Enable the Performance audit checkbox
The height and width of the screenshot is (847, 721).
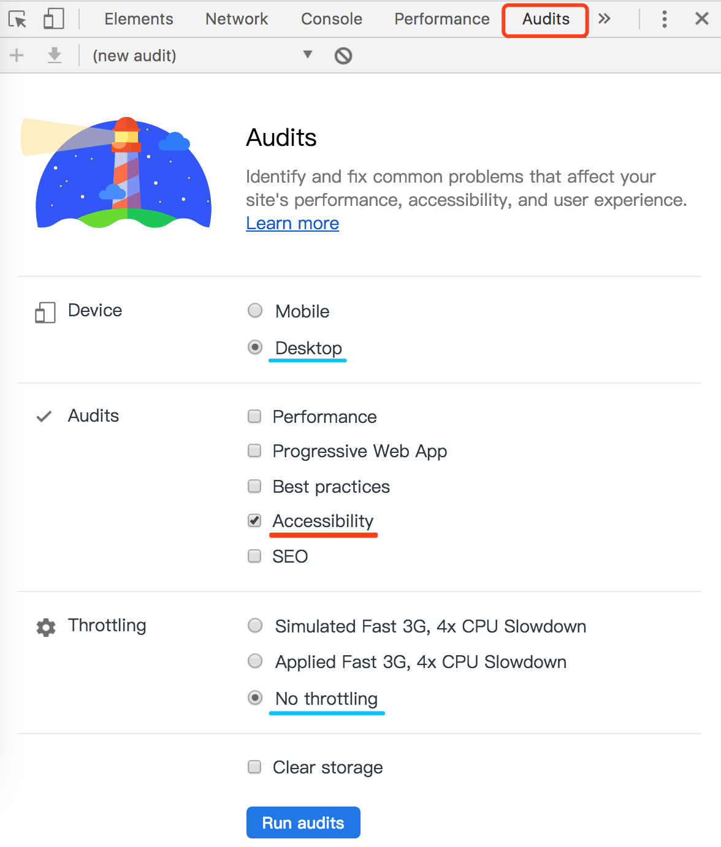(x=254, y=417)
